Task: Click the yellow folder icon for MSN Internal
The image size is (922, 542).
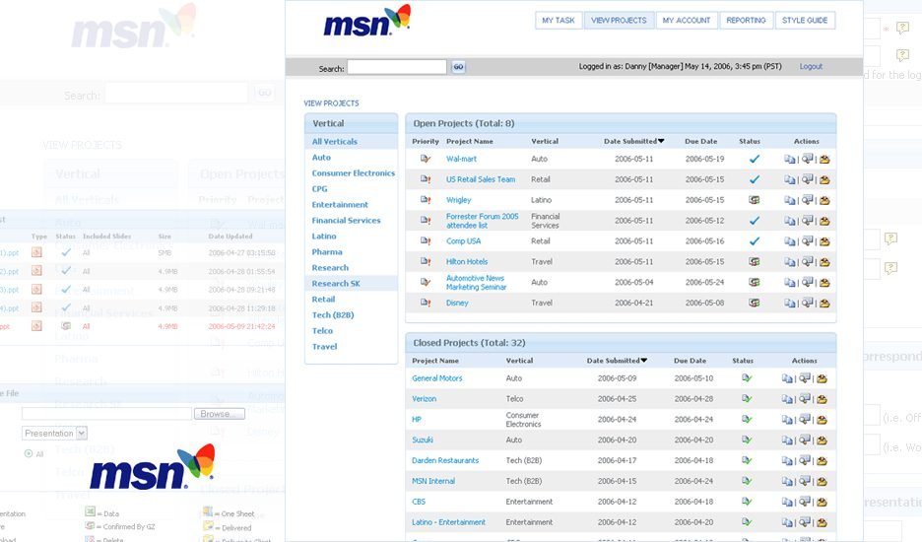Action: tap(823, 481)
